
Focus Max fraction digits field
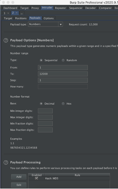coord(45,130)
